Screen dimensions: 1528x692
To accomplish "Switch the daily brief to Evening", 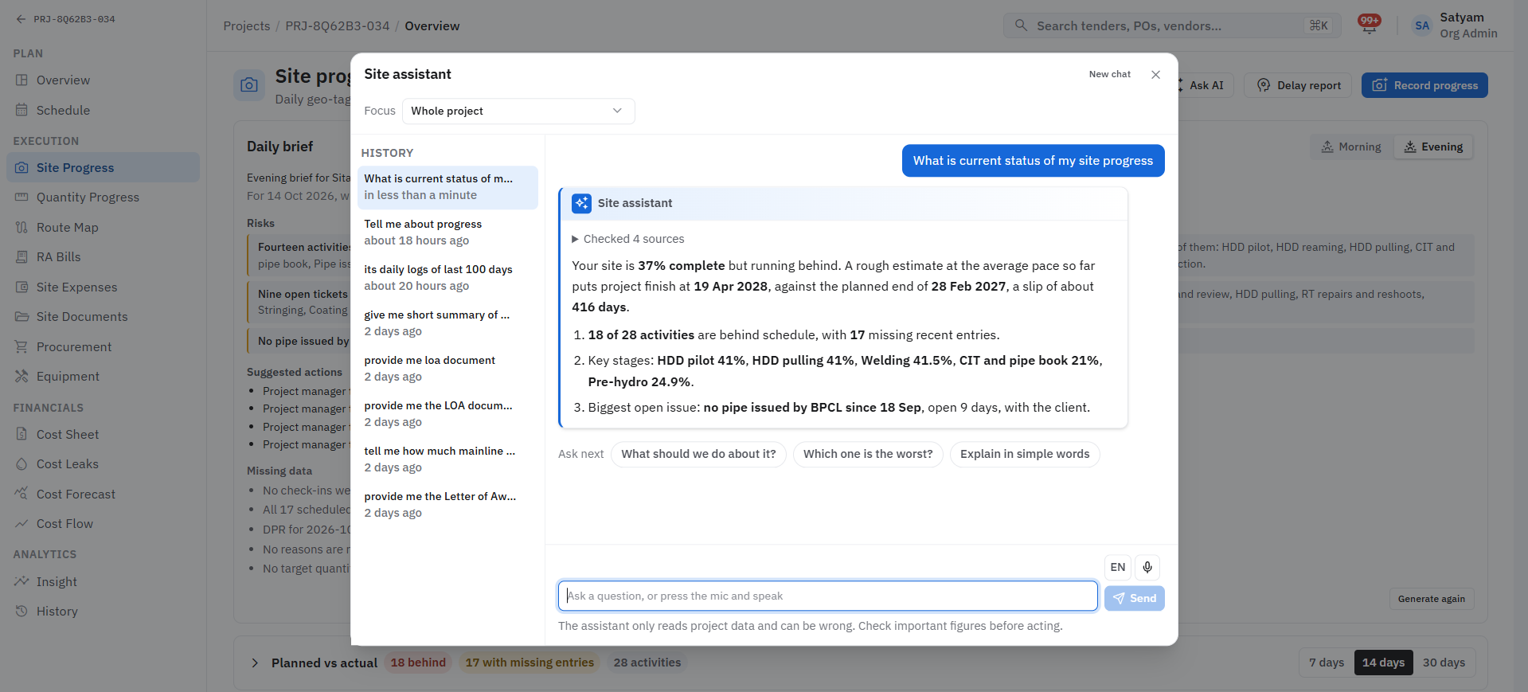I will pyautogui.click(x=1433, y=147).
